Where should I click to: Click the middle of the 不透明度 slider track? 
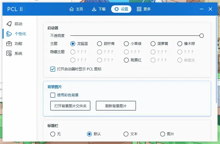tap(136, 36)
